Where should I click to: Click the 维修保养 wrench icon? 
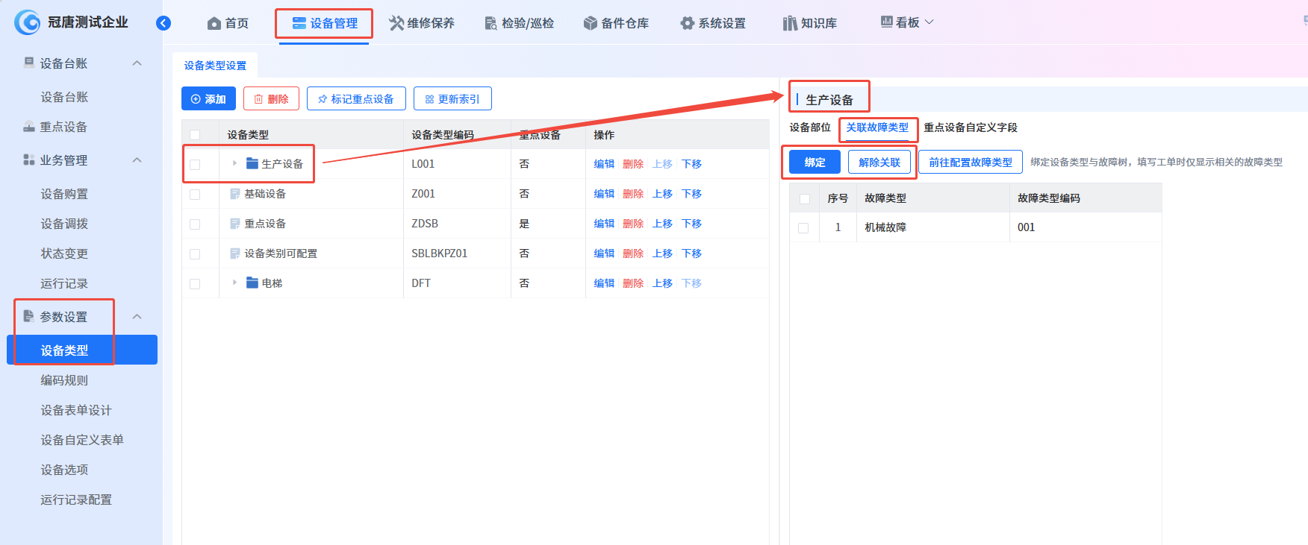[x=396, y=23]
